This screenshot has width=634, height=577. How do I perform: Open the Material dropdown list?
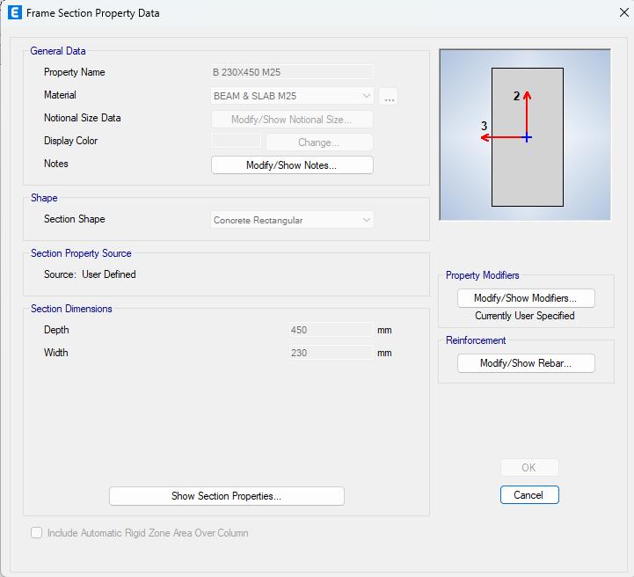pyautogui.click(x=292, y=96)
